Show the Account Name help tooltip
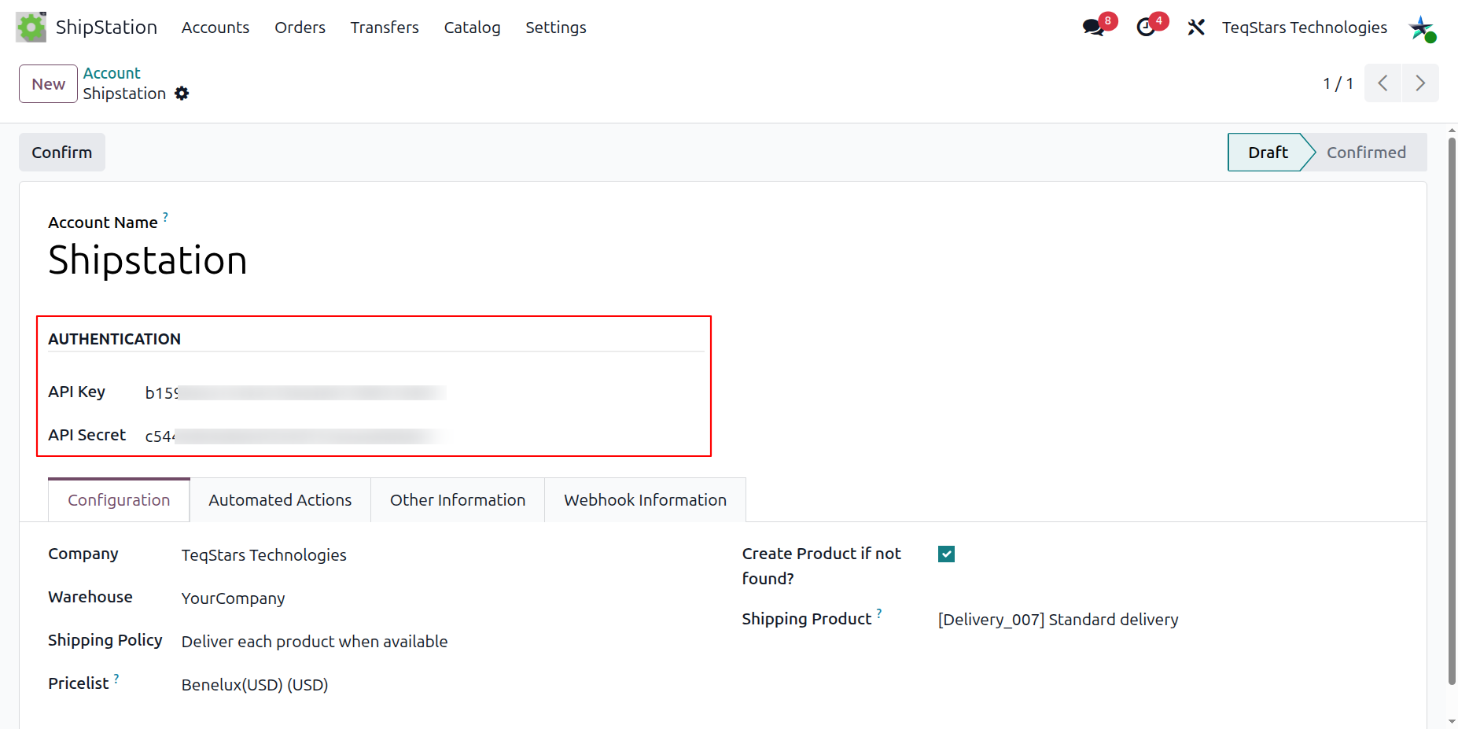 (165, 216)
